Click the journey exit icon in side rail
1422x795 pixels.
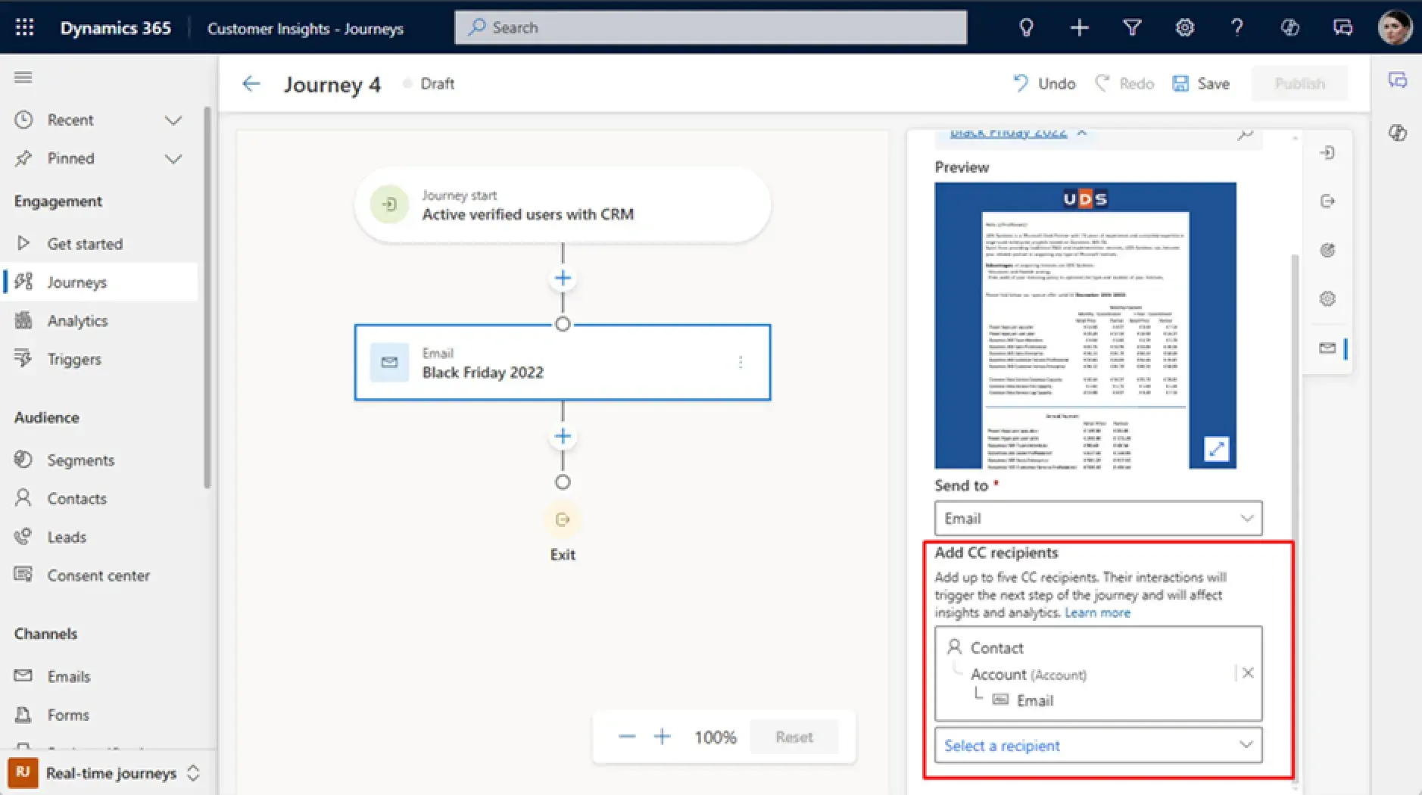pyautogui.click(x=1327, y=201)
